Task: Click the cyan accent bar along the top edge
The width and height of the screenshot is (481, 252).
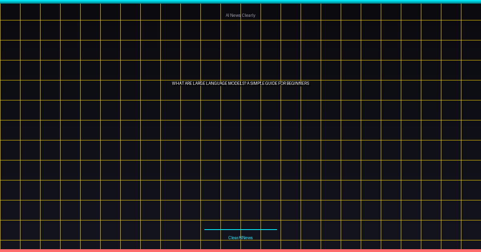Action: click(x=240, y=2)
